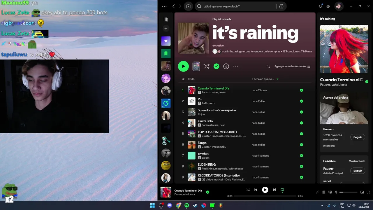
Task: Click the playlist cover image
Action: click(x=193, y=38)
